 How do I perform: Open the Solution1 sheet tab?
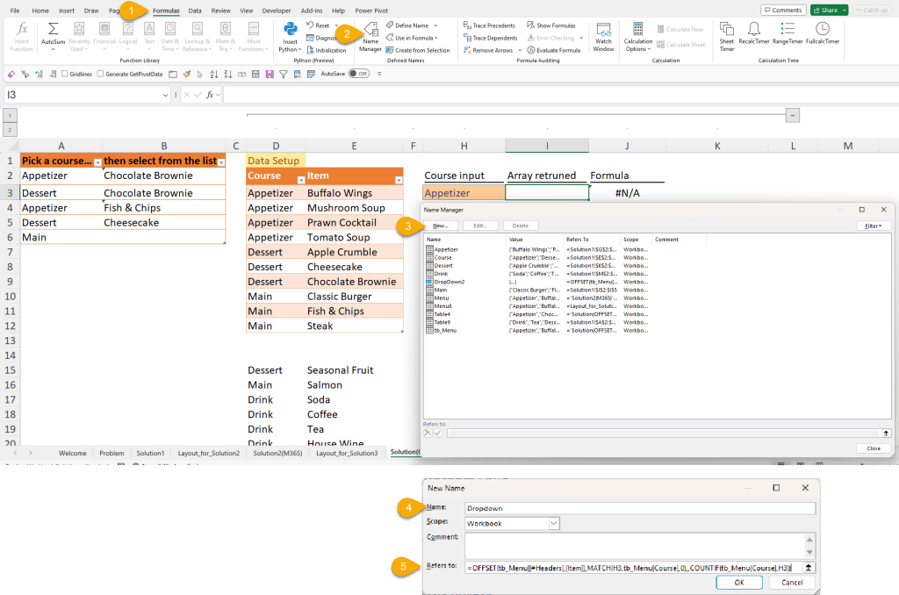pyautogui.click(x=150, y=453)
